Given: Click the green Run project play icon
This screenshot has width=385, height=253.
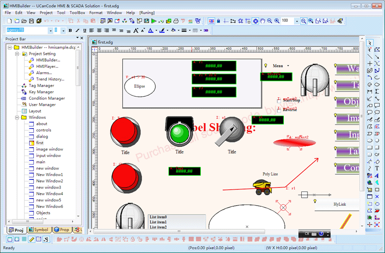Looking at the screenshot, I should pos(154,21).
